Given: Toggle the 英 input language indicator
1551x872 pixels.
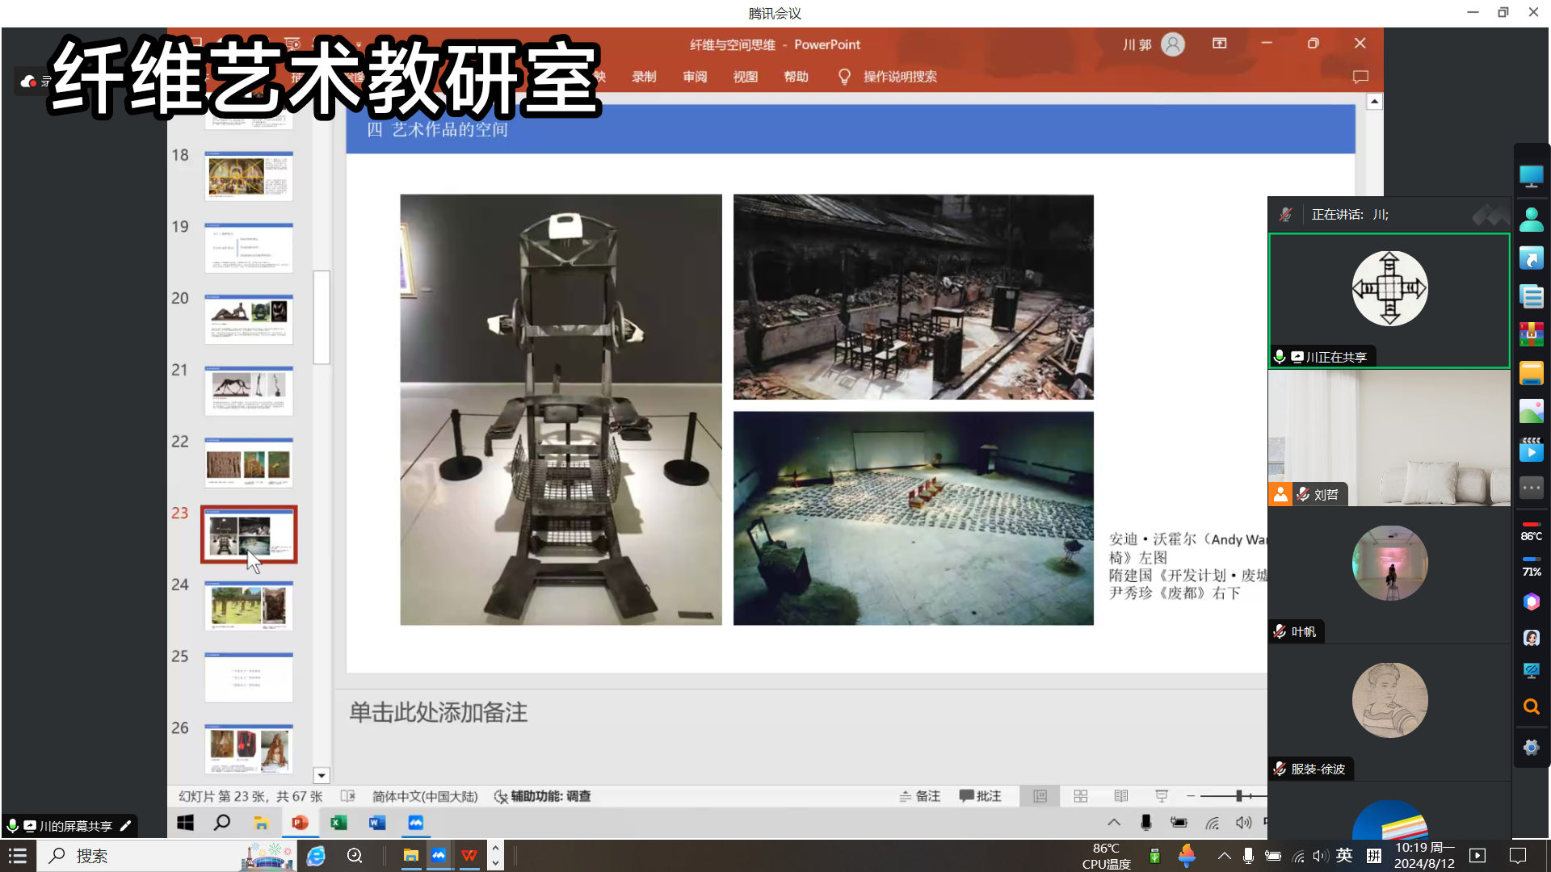Looking at the screenshot, I should tap(1344, 856).
